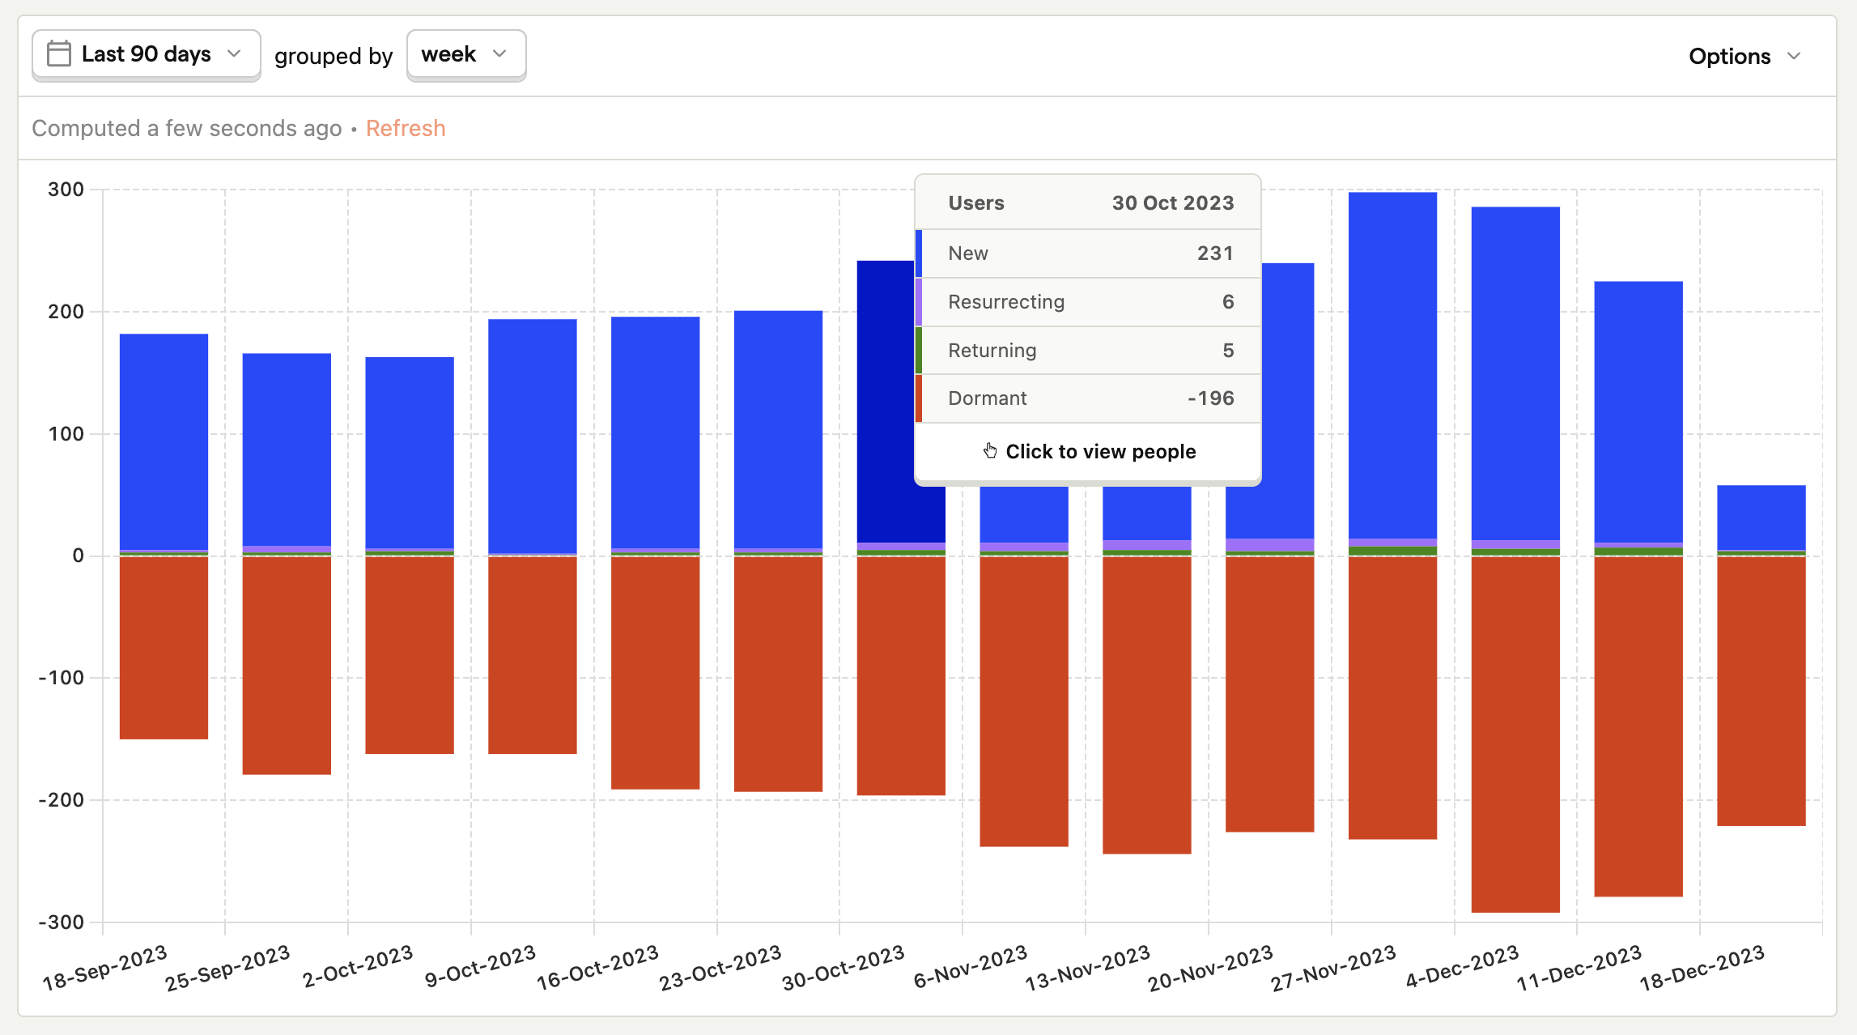Click the highlighted dark blue bar for 30-Oct-2023
This screenshot has height=1035, width=1857.
pyautogui.click(x=886, y=402)
